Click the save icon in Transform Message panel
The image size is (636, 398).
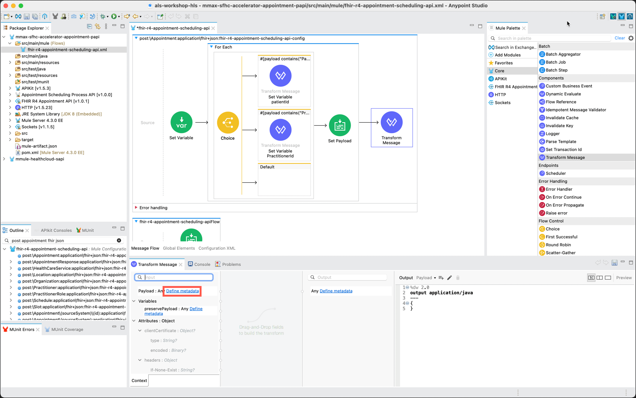pyautogui.click(x=614, y=263)
